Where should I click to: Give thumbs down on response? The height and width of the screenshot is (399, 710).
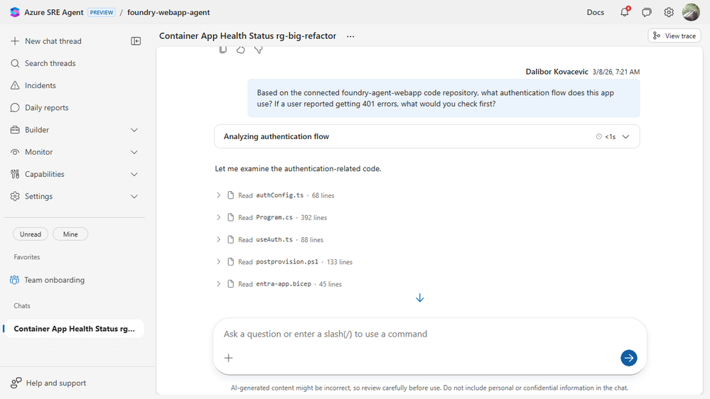258,50
